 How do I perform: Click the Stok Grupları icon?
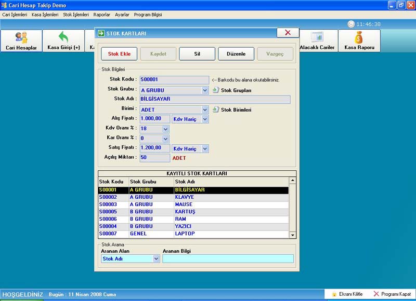tap(216, 90)
